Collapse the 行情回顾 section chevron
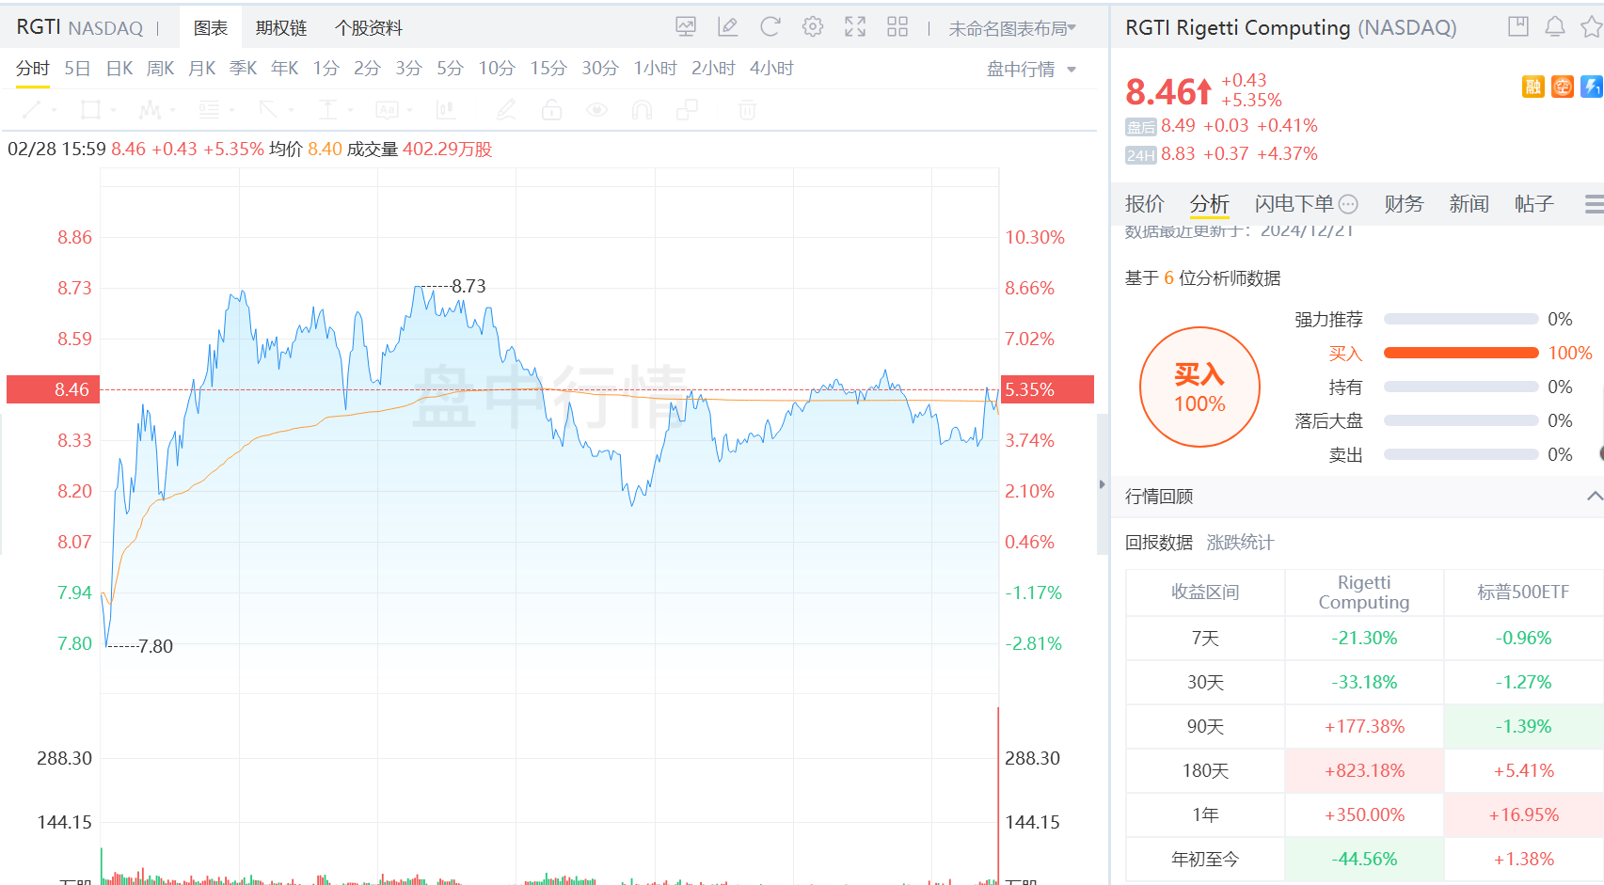Image resolution: width=1604 pixels, height=885 pixels. pos(1594,496)
